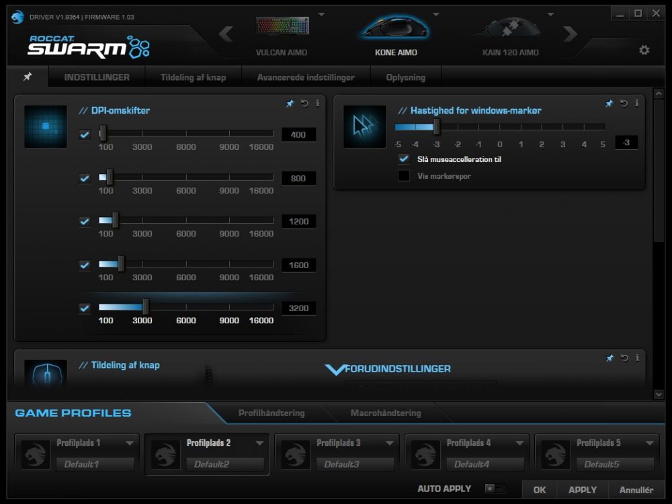Click the Profilplads 3 ROCCAT icon
Viewport: 672px width, 504px height.
296,454
